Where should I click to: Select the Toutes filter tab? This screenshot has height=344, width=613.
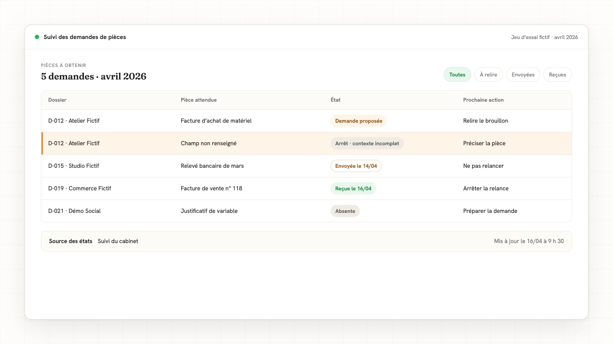[x=457, y=75]
